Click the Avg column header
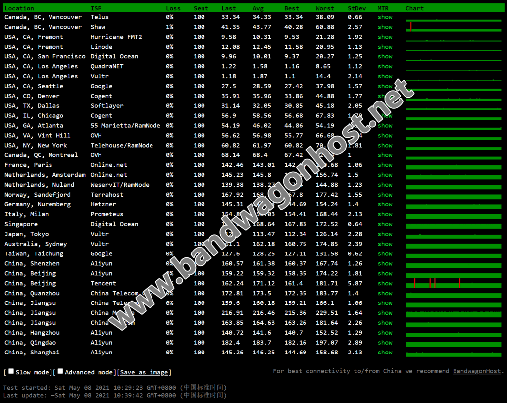This screenshot has height=403, width=507. [x=258, y=8]
